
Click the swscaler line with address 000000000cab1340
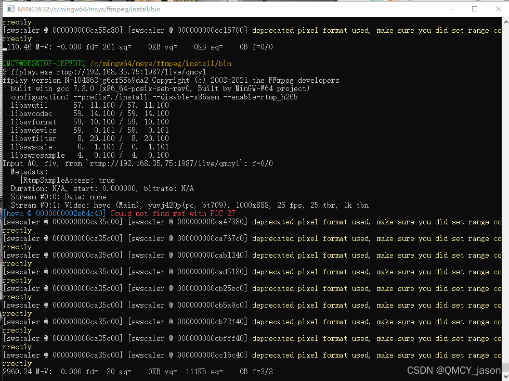pos(252,255)
